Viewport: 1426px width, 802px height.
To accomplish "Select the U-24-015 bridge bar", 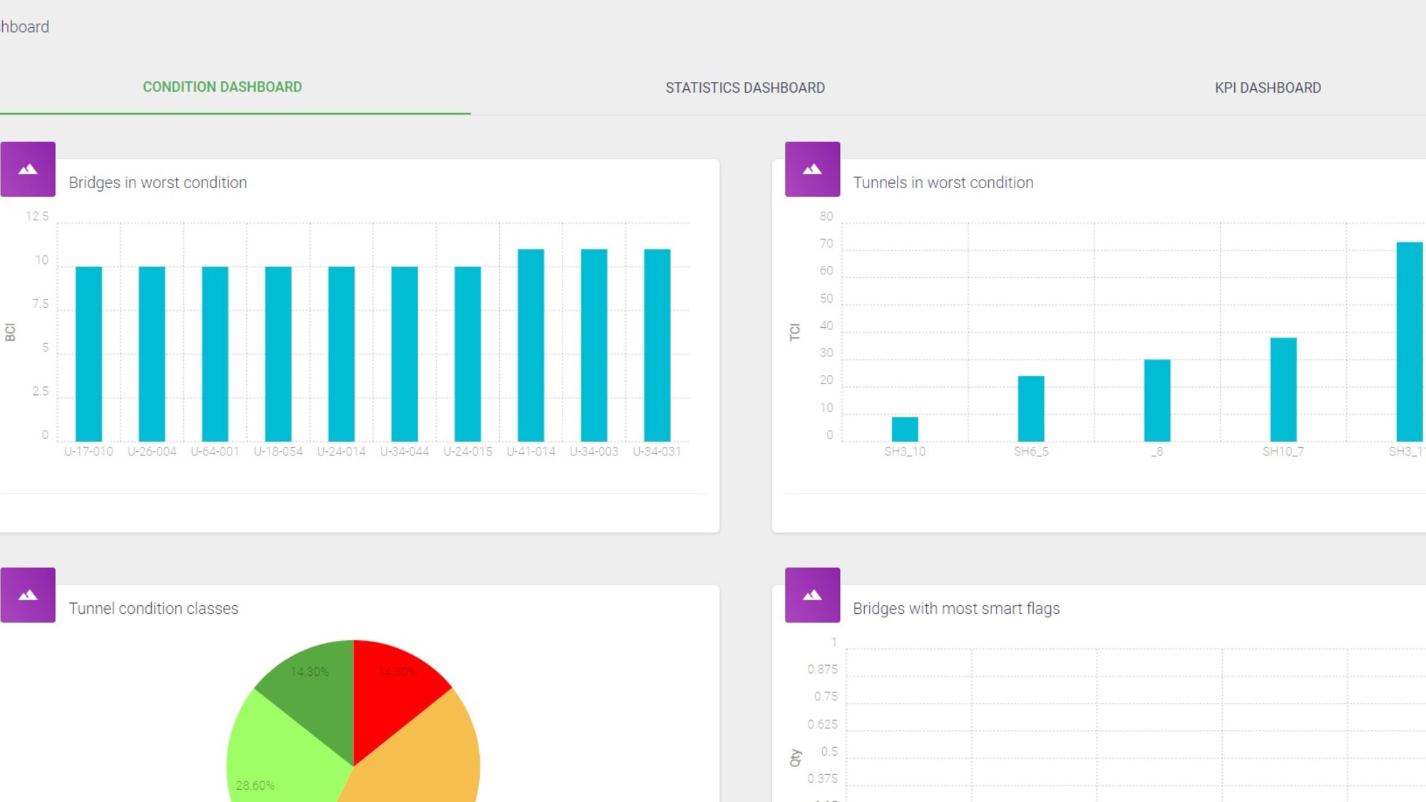I will 468,354.
